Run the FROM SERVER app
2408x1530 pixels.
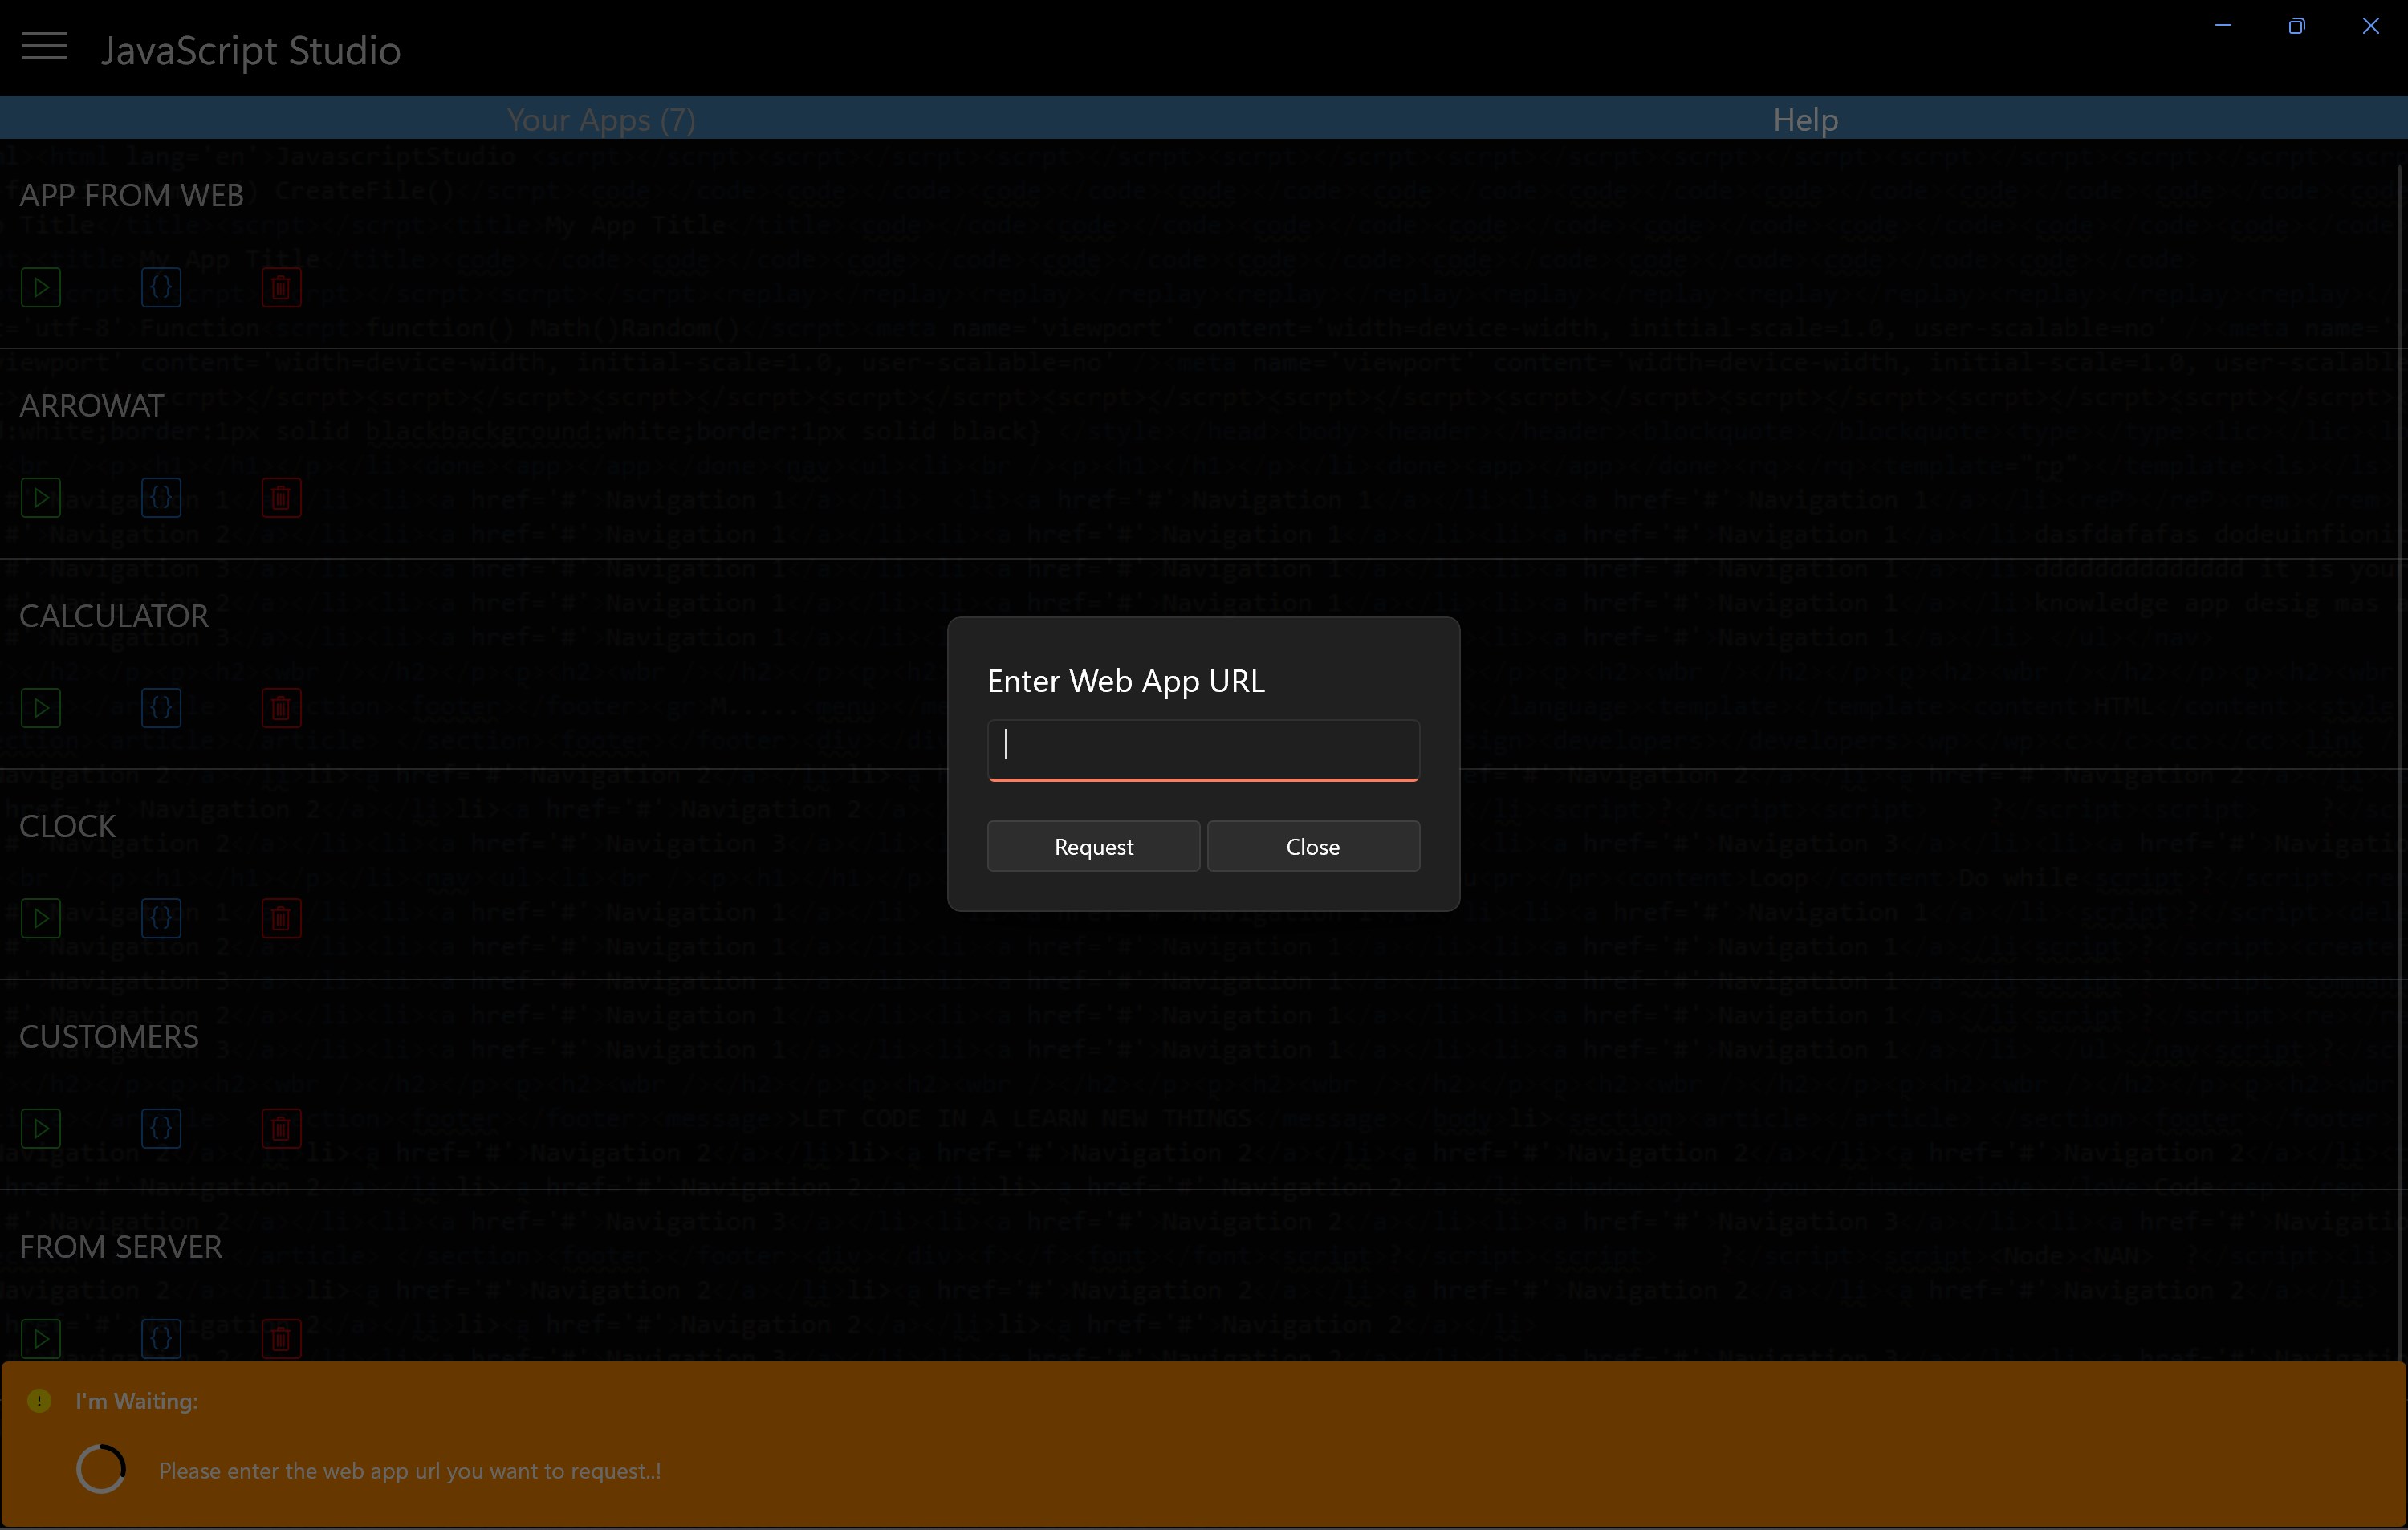(41, 1338)
